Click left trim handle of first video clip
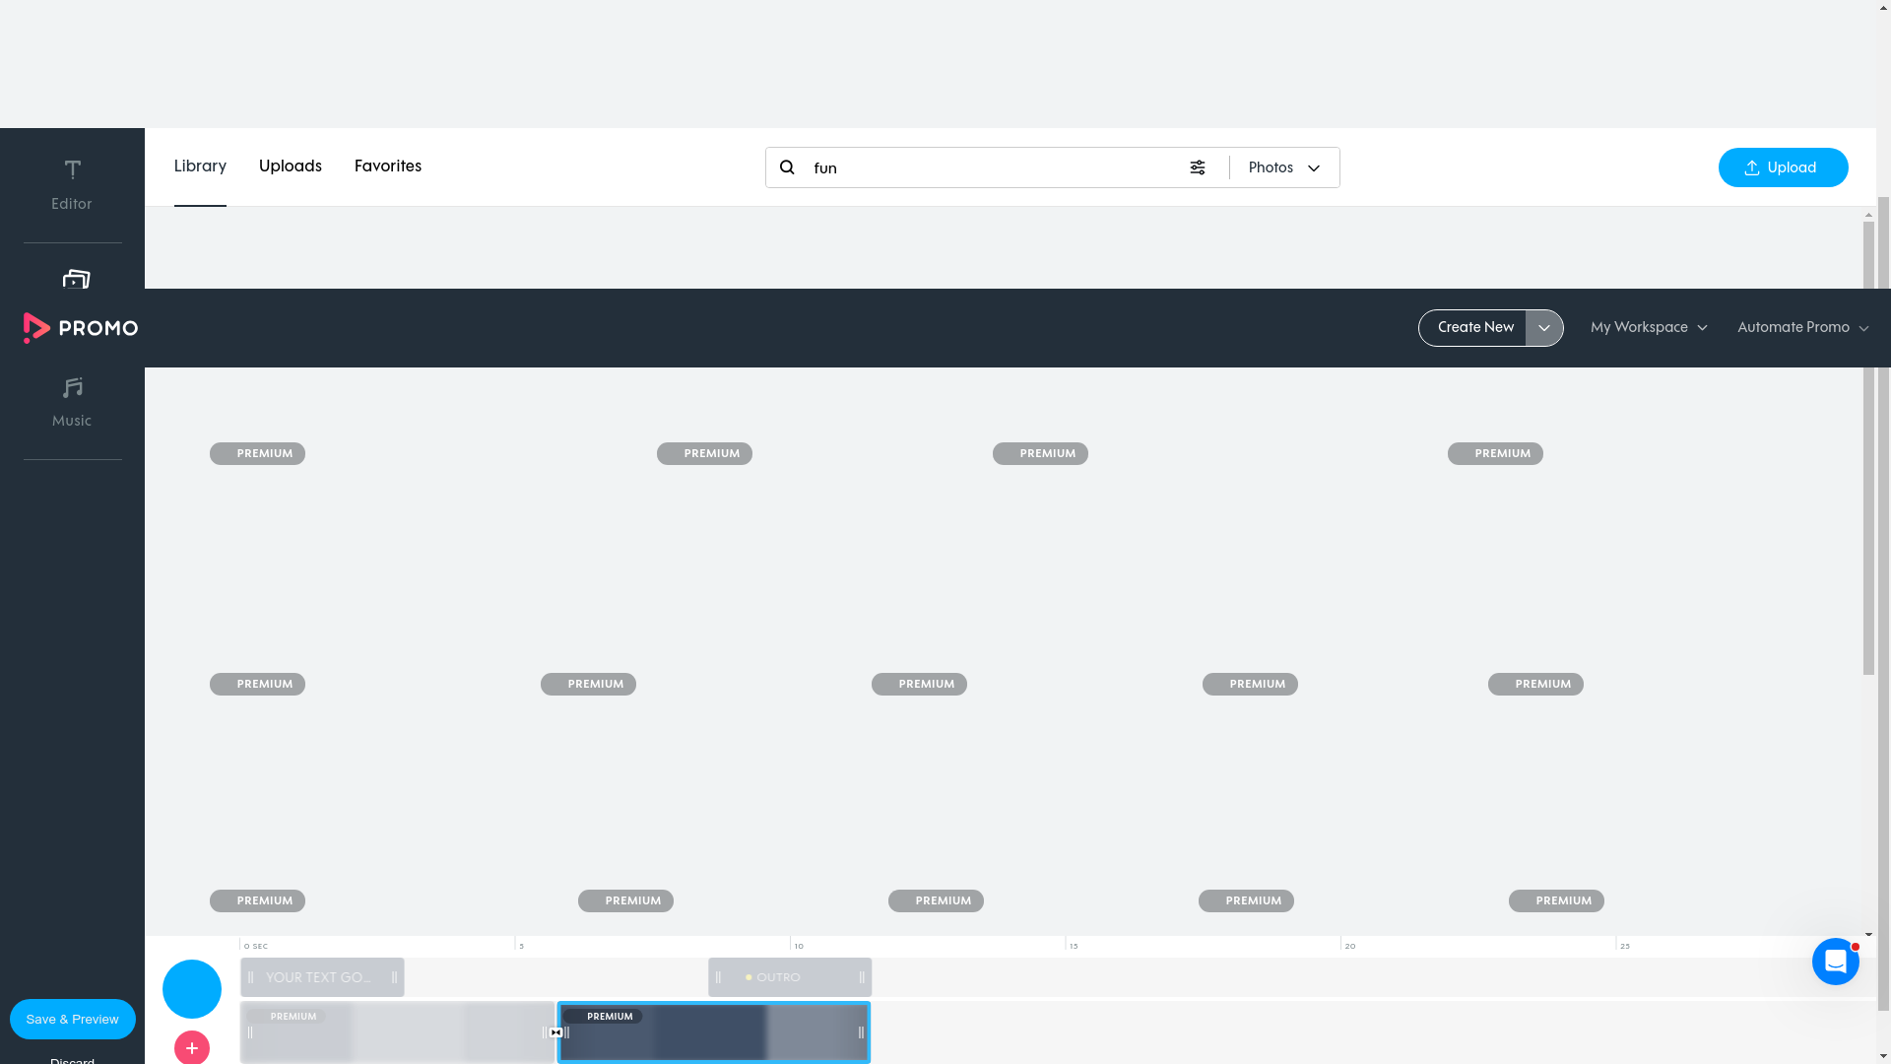The image size is (1891, 1064). (x=250, y=1032)
